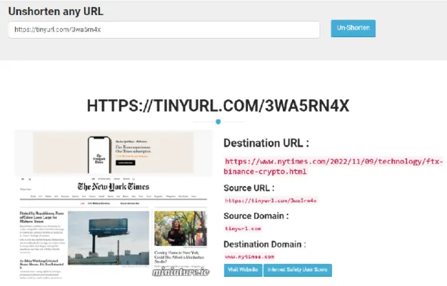Click the Destination URL label
The height and width of the screenshot is (286, 447).
(266, 143)
